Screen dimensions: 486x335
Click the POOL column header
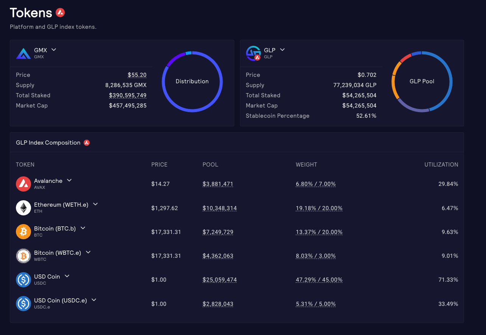click(210, 165)
